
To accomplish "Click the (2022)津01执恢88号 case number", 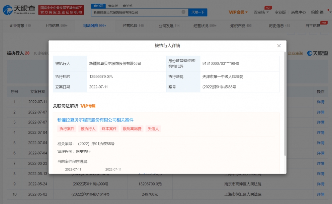I will (x=219, y=87).
